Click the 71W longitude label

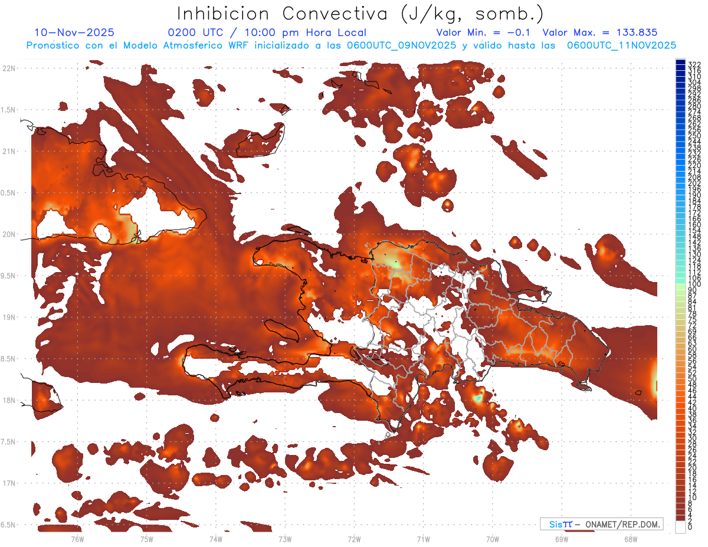pyautogui.click(x=423, y=538)
